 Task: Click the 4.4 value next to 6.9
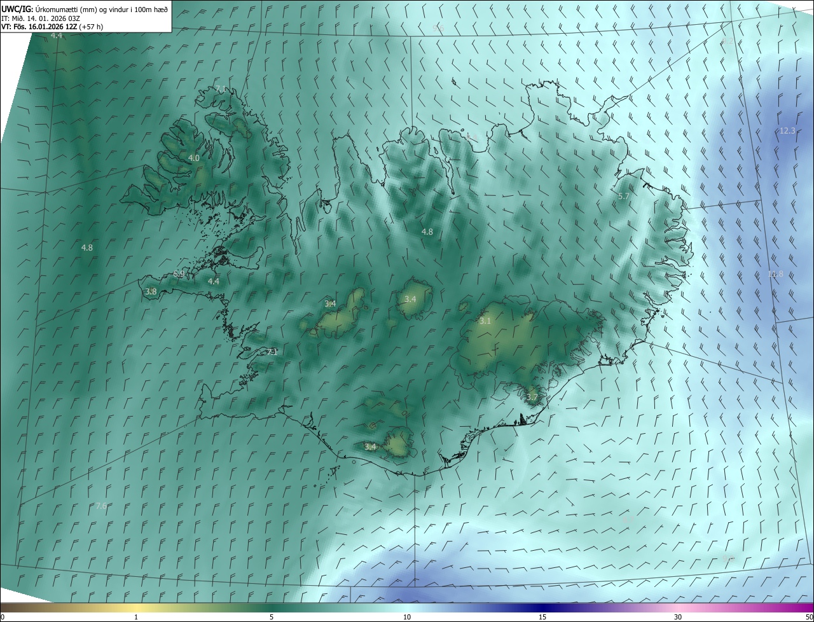pos(214,281)
